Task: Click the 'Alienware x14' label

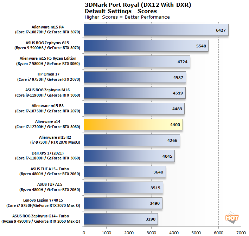Action: 47,122
